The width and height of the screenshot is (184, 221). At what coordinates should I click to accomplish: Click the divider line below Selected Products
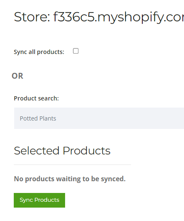72,164
